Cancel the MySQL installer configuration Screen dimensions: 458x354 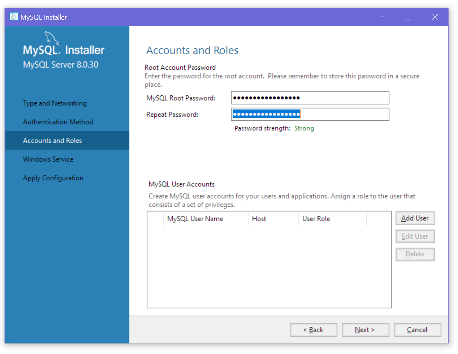coord(417,330)
